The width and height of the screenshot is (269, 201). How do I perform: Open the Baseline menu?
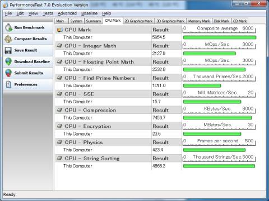89,13
